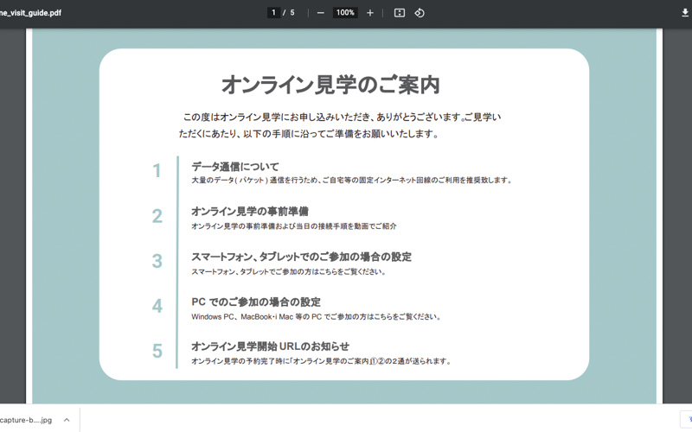Rotate the PDF counterclockwise

coord(420,13)
